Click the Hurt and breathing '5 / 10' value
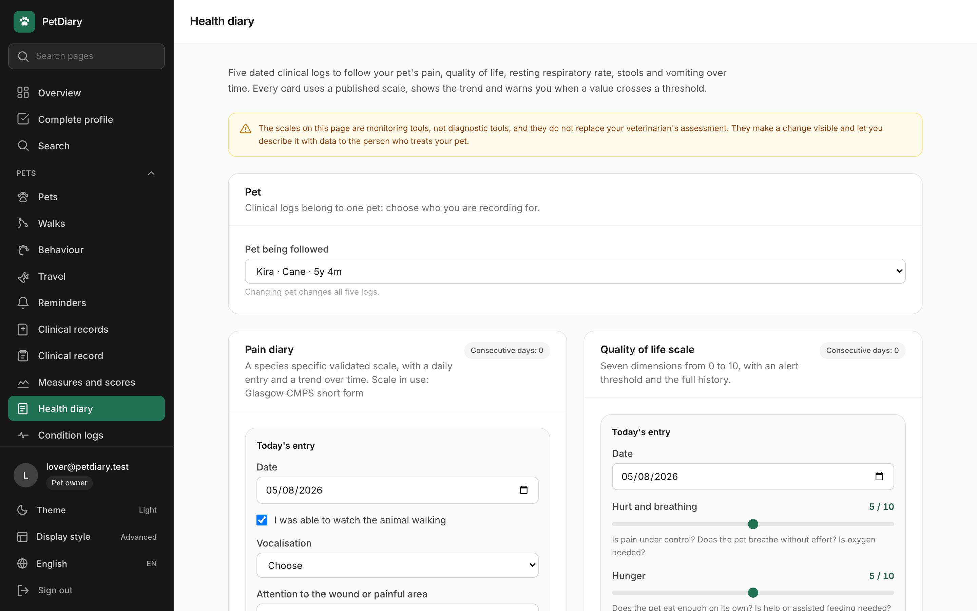Image resolution: width=977 pixels, height=611 pixels. [881, 506]
